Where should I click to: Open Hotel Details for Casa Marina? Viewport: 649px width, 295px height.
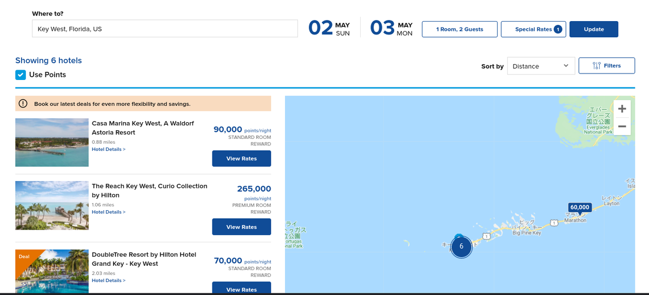click(109, 149)
